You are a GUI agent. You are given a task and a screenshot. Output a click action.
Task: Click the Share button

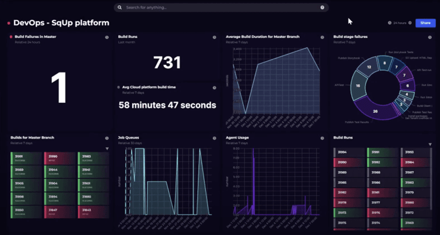point(425,23)
